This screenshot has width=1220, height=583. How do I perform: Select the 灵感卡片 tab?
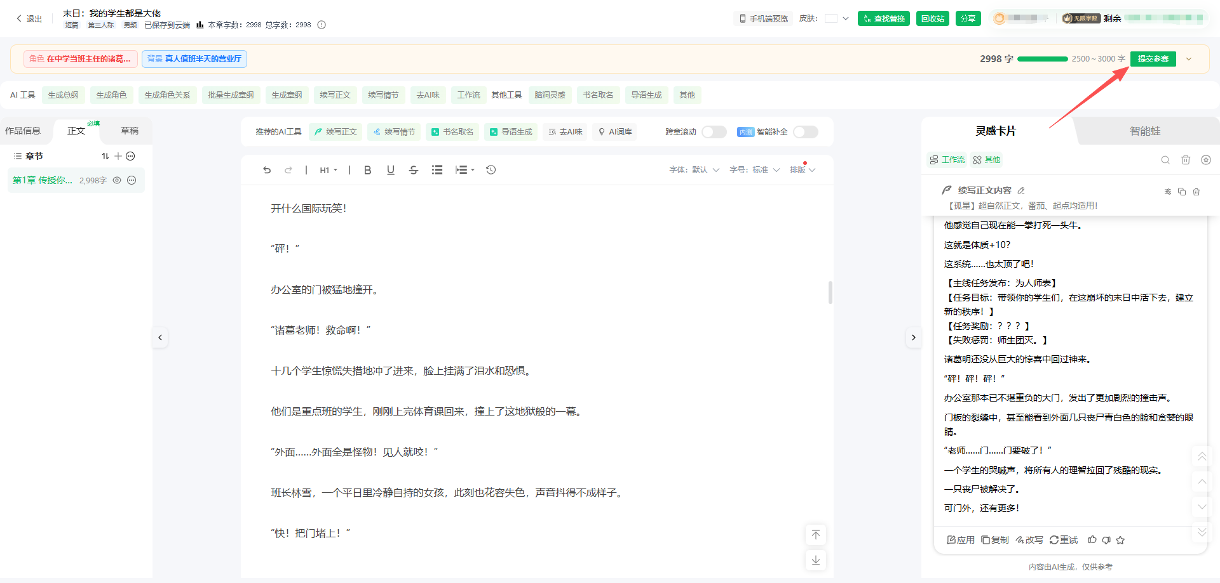(x=996, y=131)
